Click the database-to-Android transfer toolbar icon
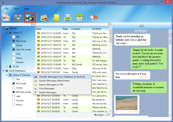The width and height of the screenshot is (173, 122). [x=30, y=18]
